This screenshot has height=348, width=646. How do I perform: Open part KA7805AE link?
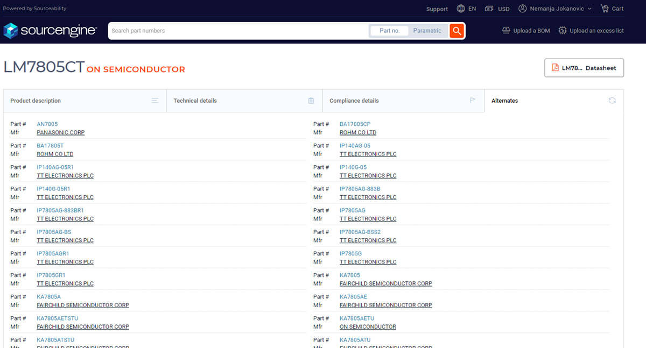coord(354,296)
